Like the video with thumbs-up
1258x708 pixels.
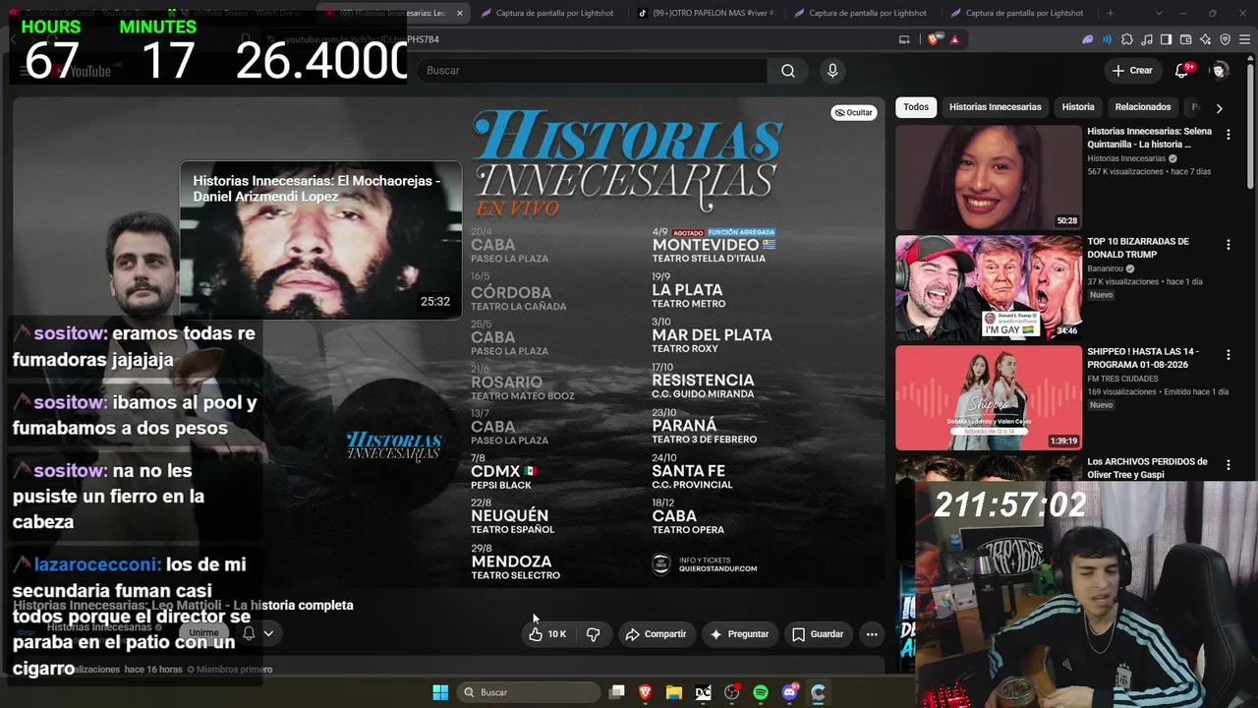(x=547, y=634)
